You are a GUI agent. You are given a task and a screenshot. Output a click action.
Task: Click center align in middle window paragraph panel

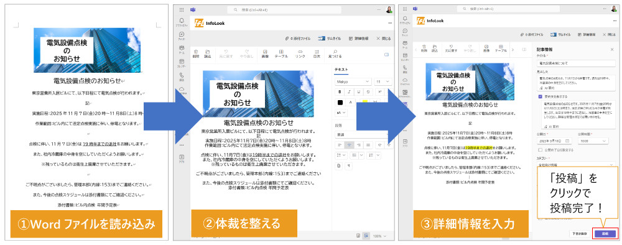(x=349, y=145)
